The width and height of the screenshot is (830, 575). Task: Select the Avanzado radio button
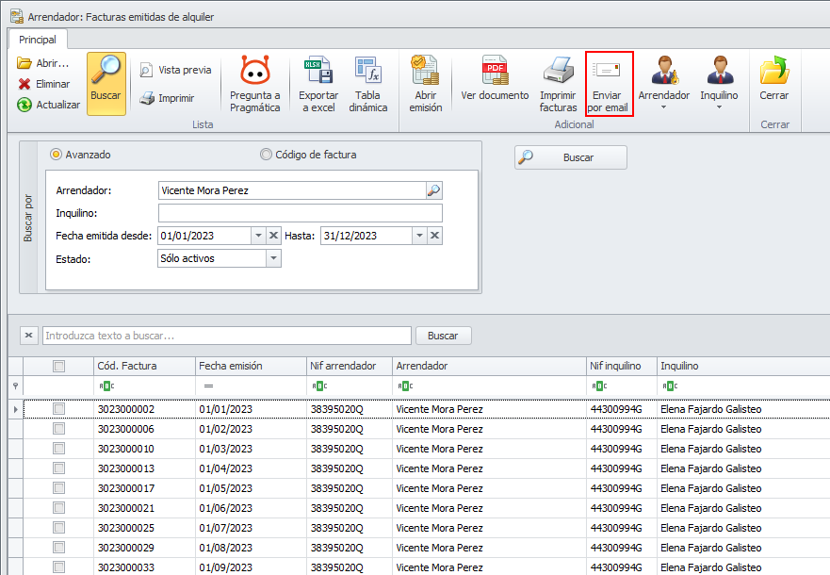[57, 155]
